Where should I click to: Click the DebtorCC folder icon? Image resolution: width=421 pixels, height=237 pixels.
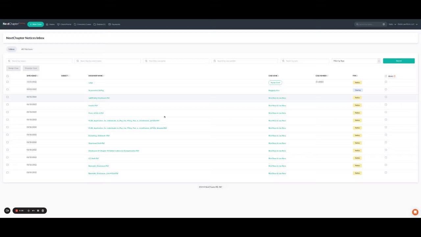point(95,24)
